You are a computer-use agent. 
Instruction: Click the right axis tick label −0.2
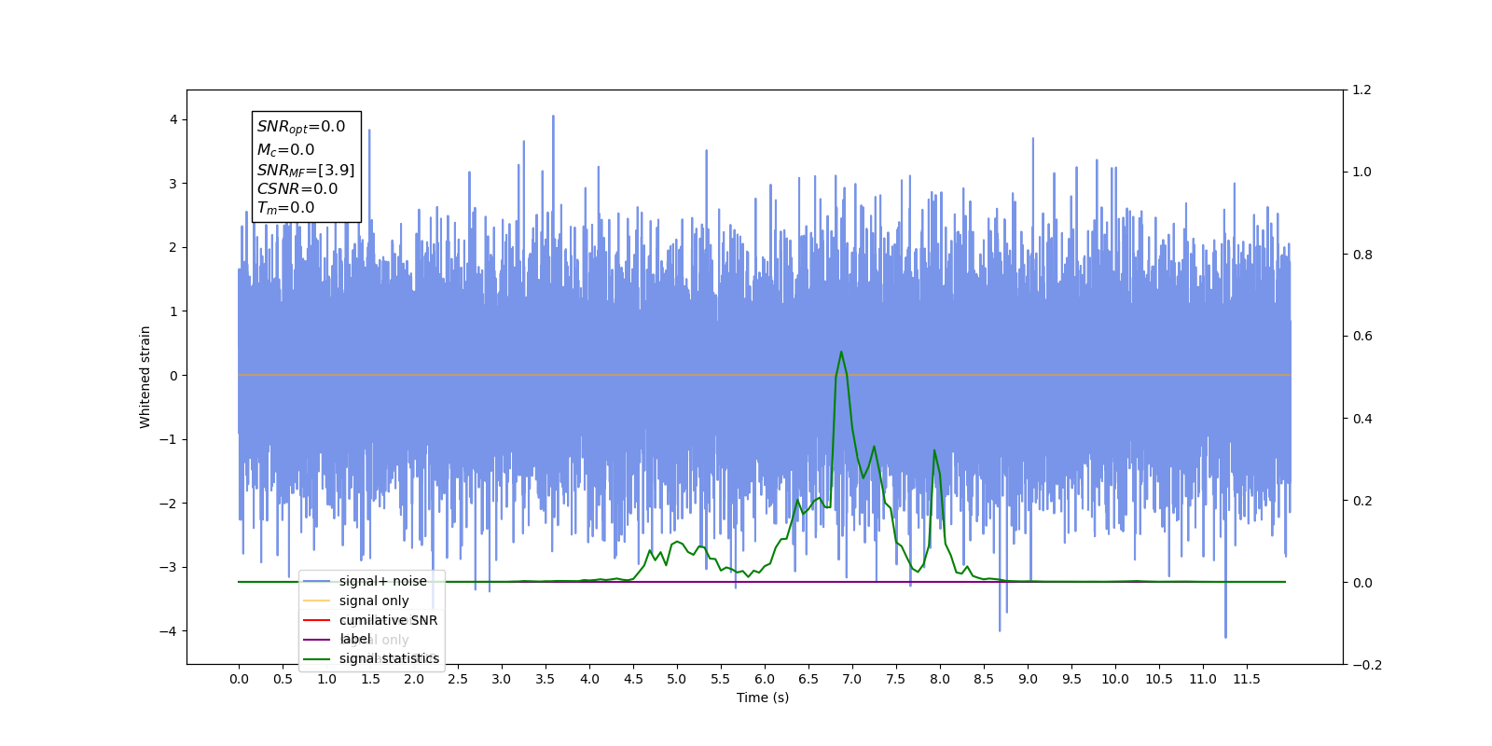pos(1367,665)
